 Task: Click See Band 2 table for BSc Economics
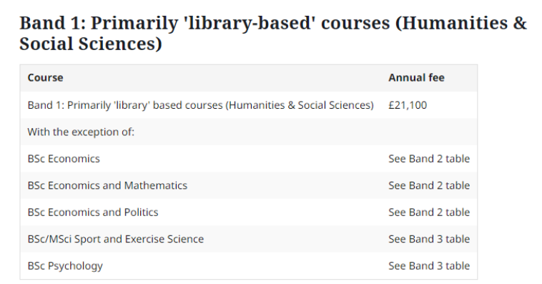[x=429, y=158]
